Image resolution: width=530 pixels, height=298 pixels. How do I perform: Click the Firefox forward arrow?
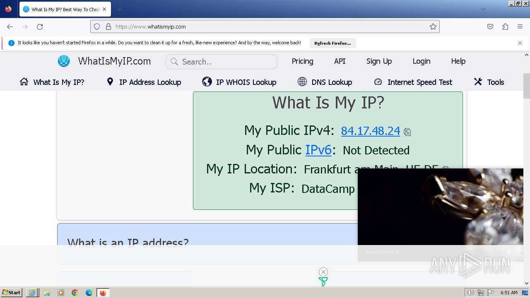25,26
